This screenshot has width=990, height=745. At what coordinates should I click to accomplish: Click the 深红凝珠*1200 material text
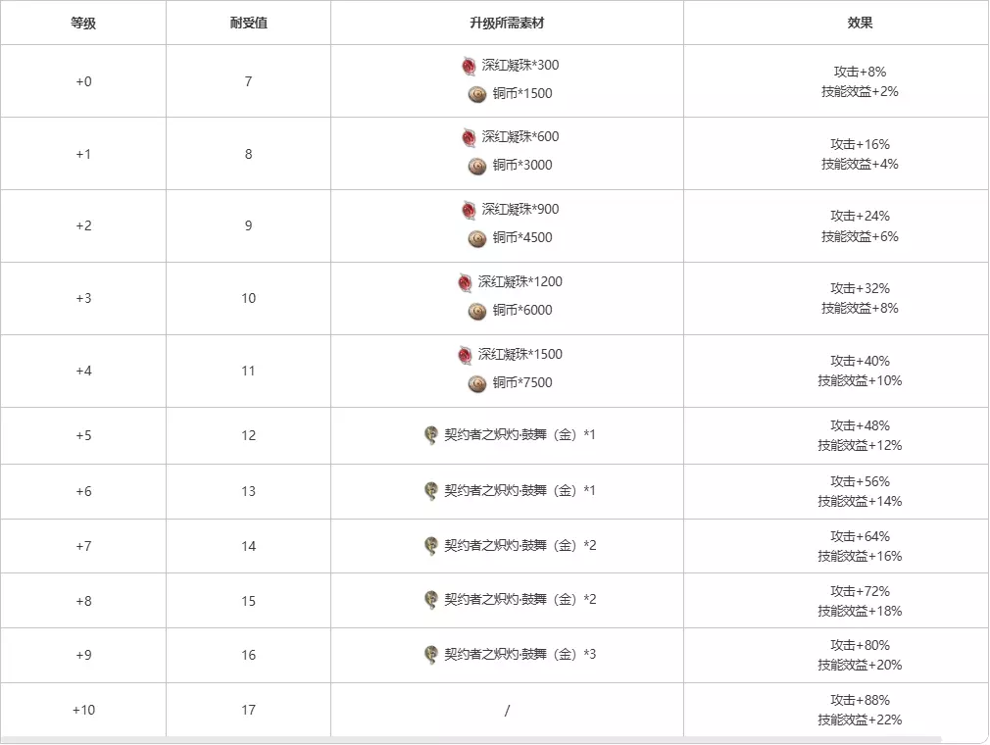[x=520, y=282]
